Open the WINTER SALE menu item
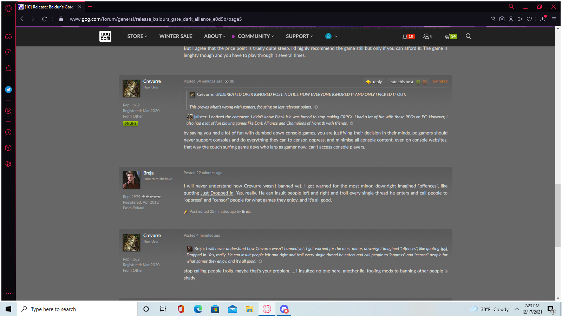 pyautogui.click(x=176, y=36)
